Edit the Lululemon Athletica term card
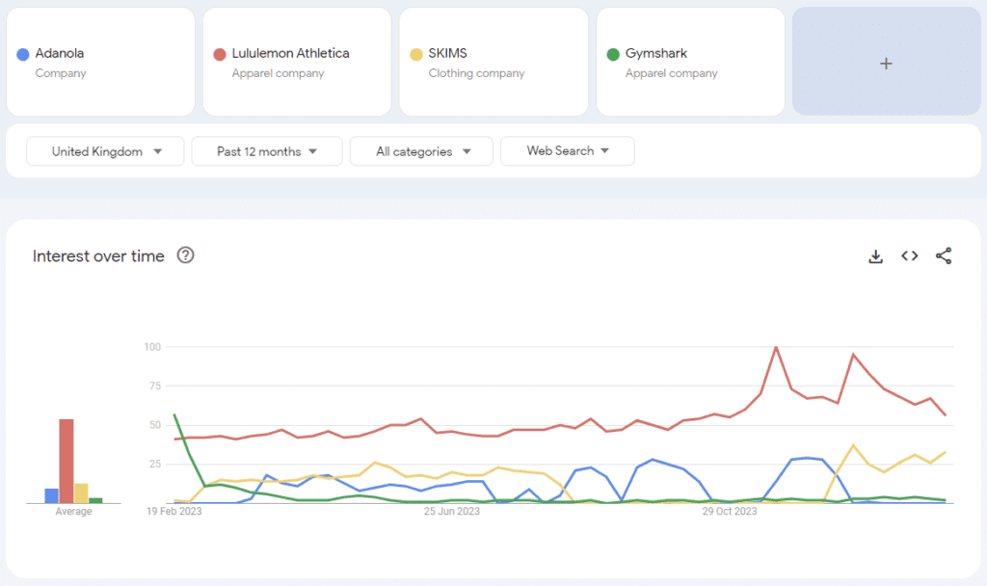 [297, 63]
